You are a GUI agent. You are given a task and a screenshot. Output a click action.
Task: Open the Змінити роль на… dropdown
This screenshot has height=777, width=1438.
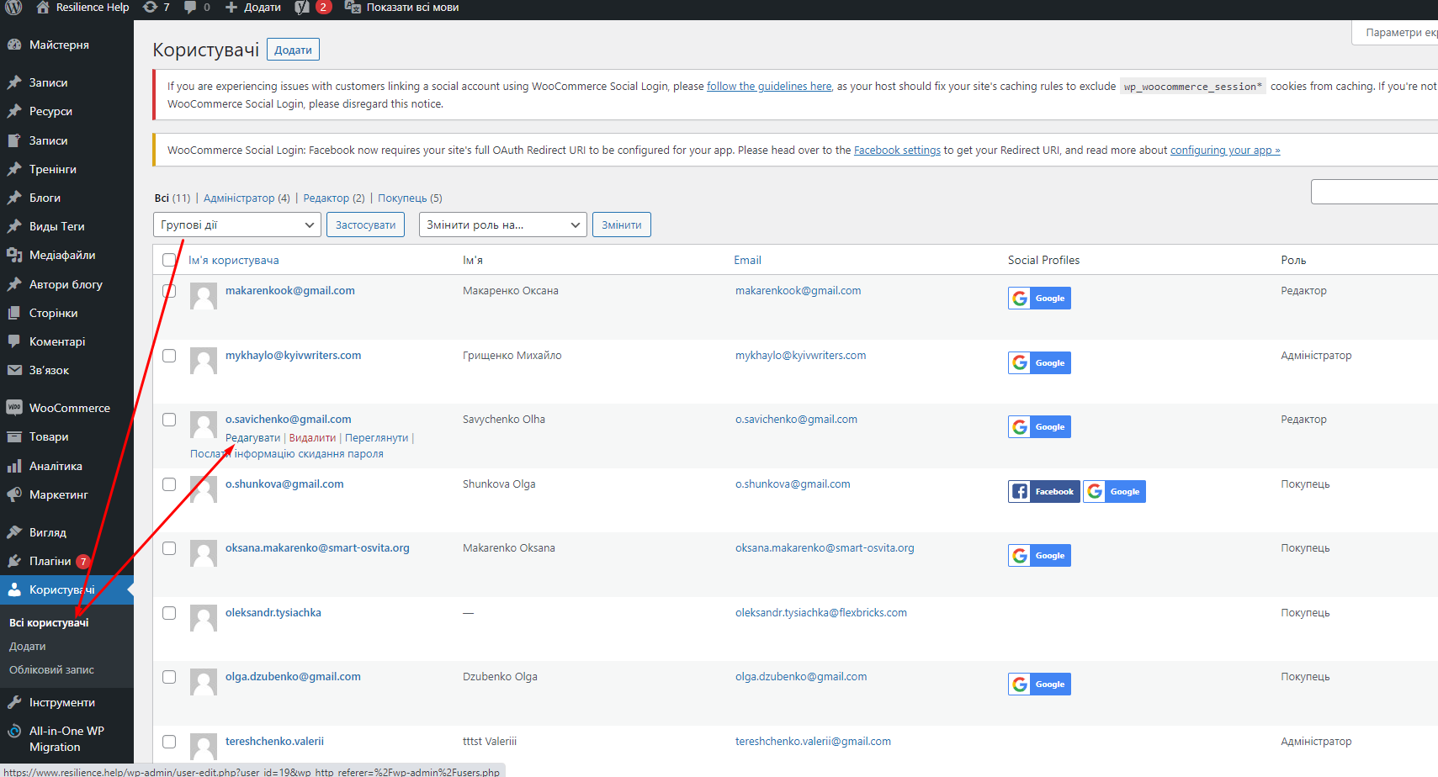(503, 225)
